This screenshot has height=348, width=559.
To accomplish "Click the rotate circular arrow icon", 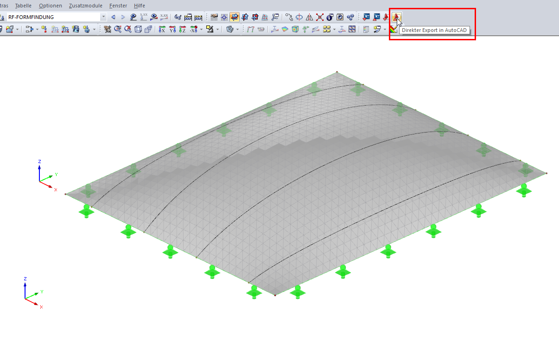I will (x=299, y=17).
